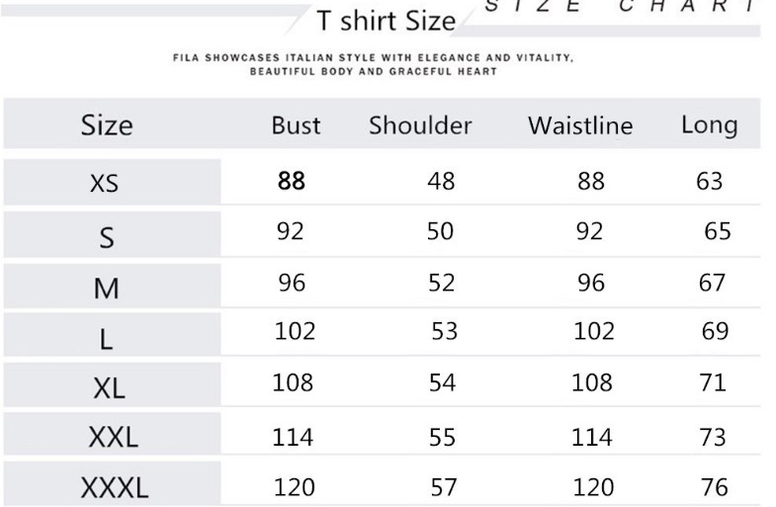Image resolution: width=776 pixels, height=507 pixels.
Task: Select the Waistline column header
Action: (x=580, y=126)
